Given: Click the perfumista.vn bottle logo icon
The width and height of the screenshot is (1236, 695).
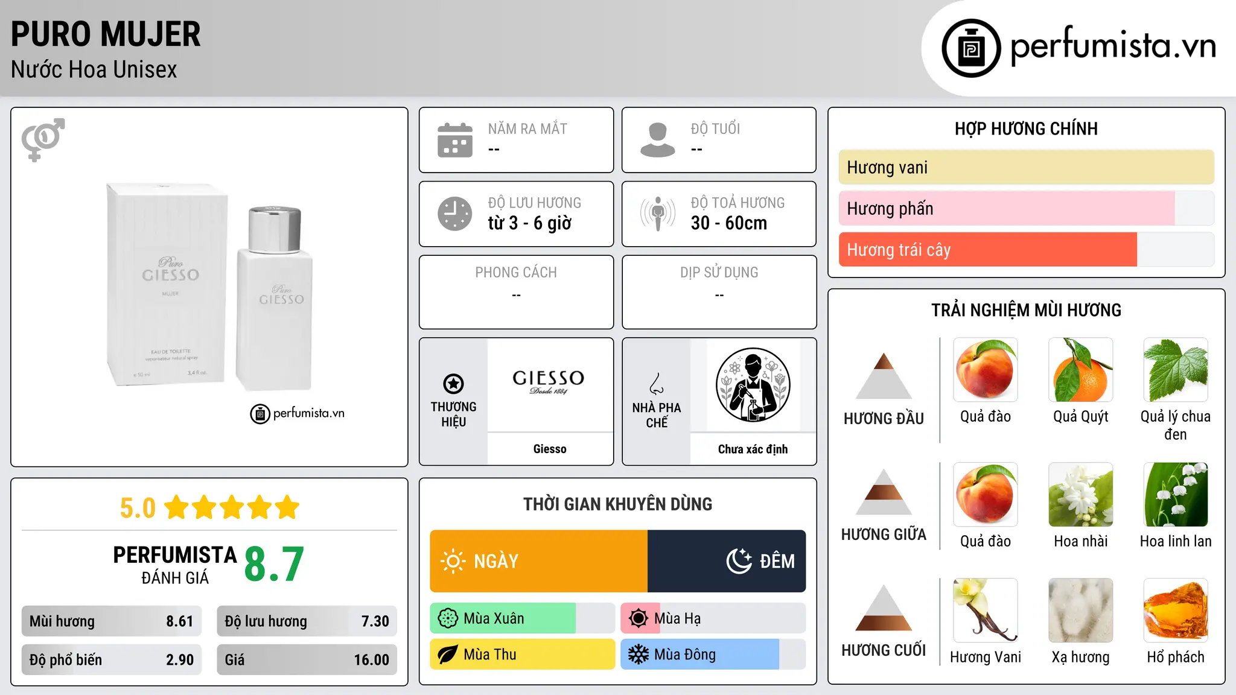Looking at the screenshot, I should (x=971, y=48).
